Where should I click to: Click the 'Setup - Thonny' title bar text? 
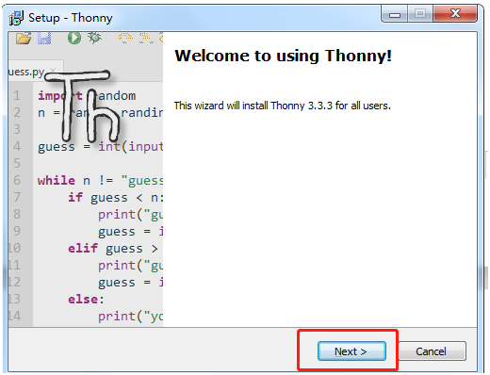pos(71,18)
